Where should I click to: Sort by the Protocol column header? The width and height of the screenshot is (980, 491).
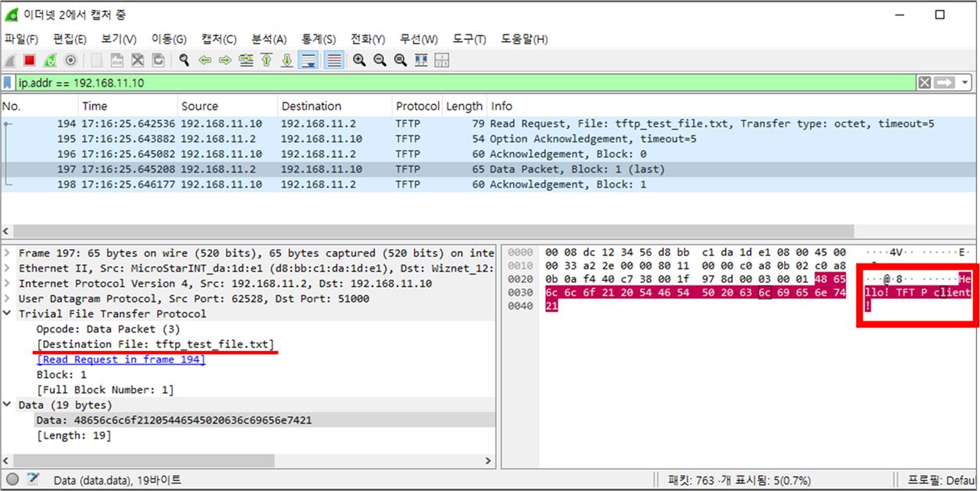[417, 106]
